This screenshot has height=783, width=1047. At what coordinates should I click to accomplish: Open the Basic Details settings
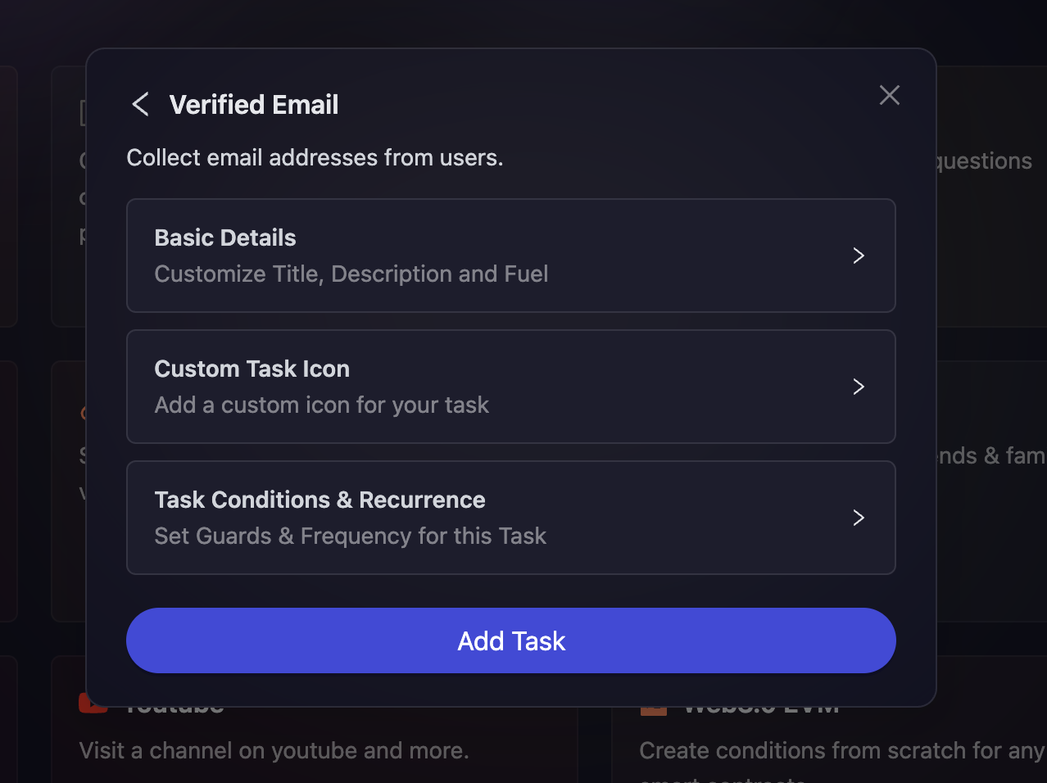click(x=511, y=256)
